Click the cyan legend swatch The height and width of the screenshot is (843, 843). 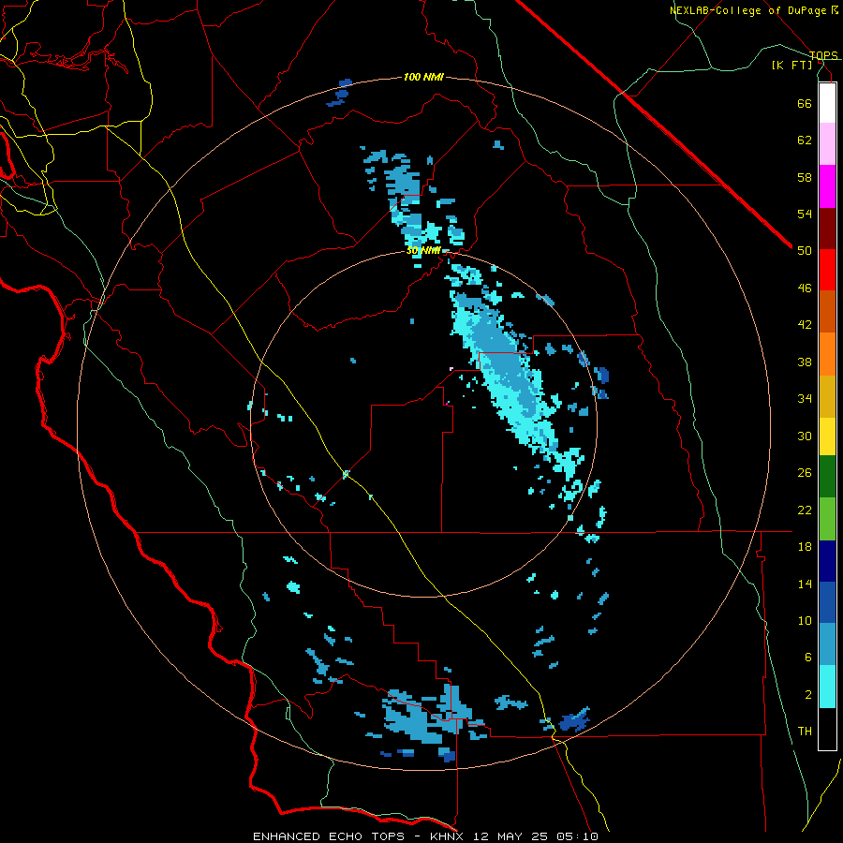[827, 687]
